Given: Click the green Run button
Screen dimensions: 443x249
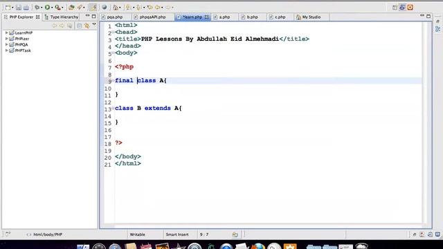Looking at the screenshot, I should tap(47, 8).
